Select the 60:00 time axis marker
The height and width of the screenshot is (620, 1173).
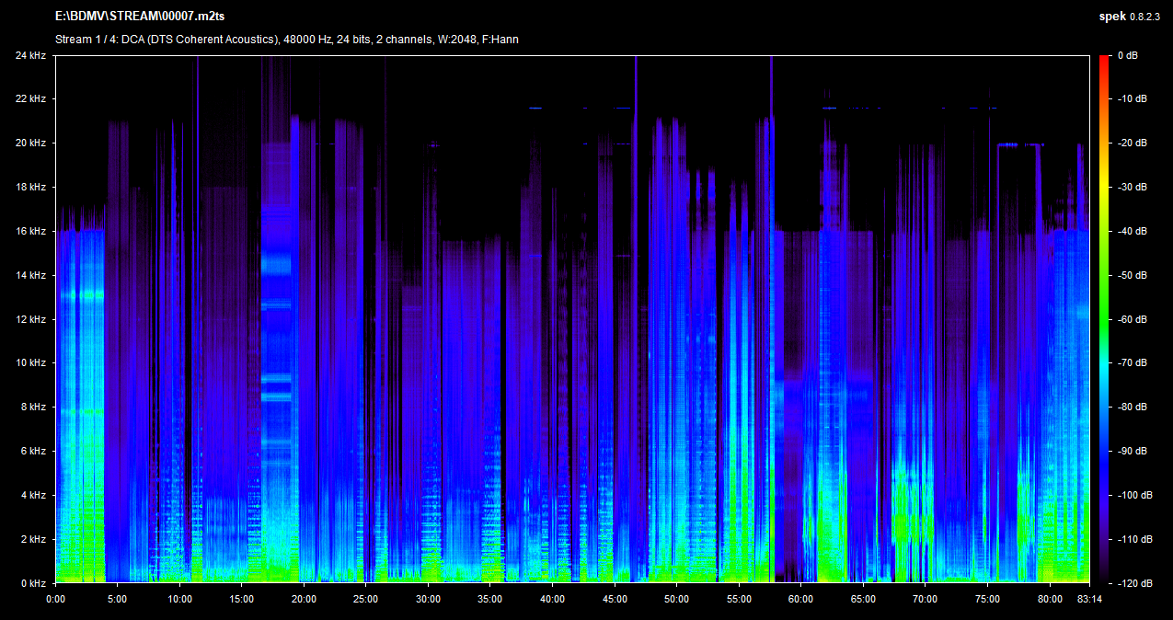pos(800,598)
